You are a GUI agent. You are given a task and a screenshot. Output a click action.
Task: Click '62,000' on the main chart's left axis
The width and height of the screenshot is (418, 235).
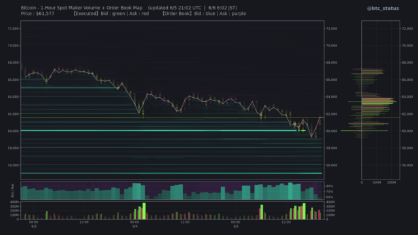tap(13, 114)
